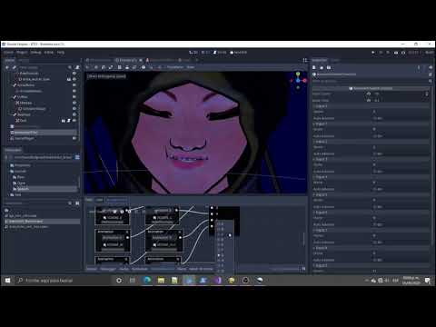436x327 pixels.
Task: Select the Move tool in viewport toolbar
Action: pyautogui.click(x=95, y=67)
